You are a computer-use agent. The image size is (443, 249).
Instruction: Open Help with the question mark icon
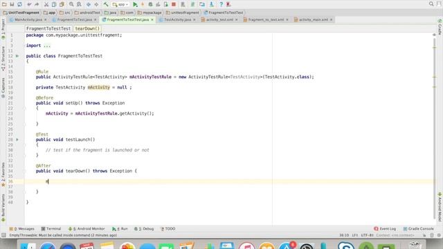point(221,4)
